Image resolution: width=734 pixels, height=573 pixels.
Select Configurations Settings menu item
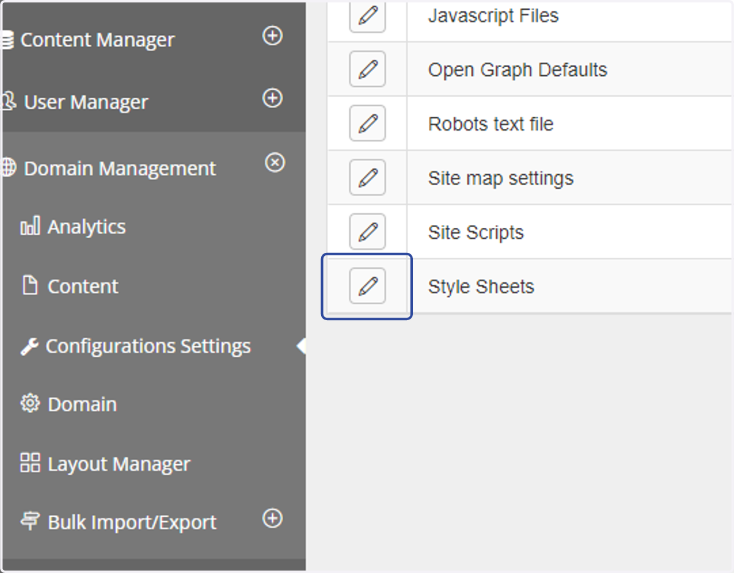point(148,346)
